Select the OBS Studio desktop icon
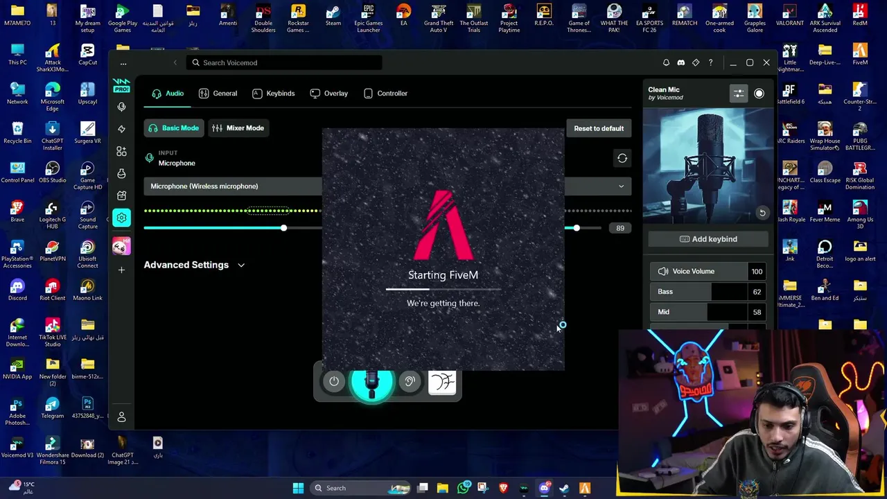The image size is (887, 499). point(53,172)
